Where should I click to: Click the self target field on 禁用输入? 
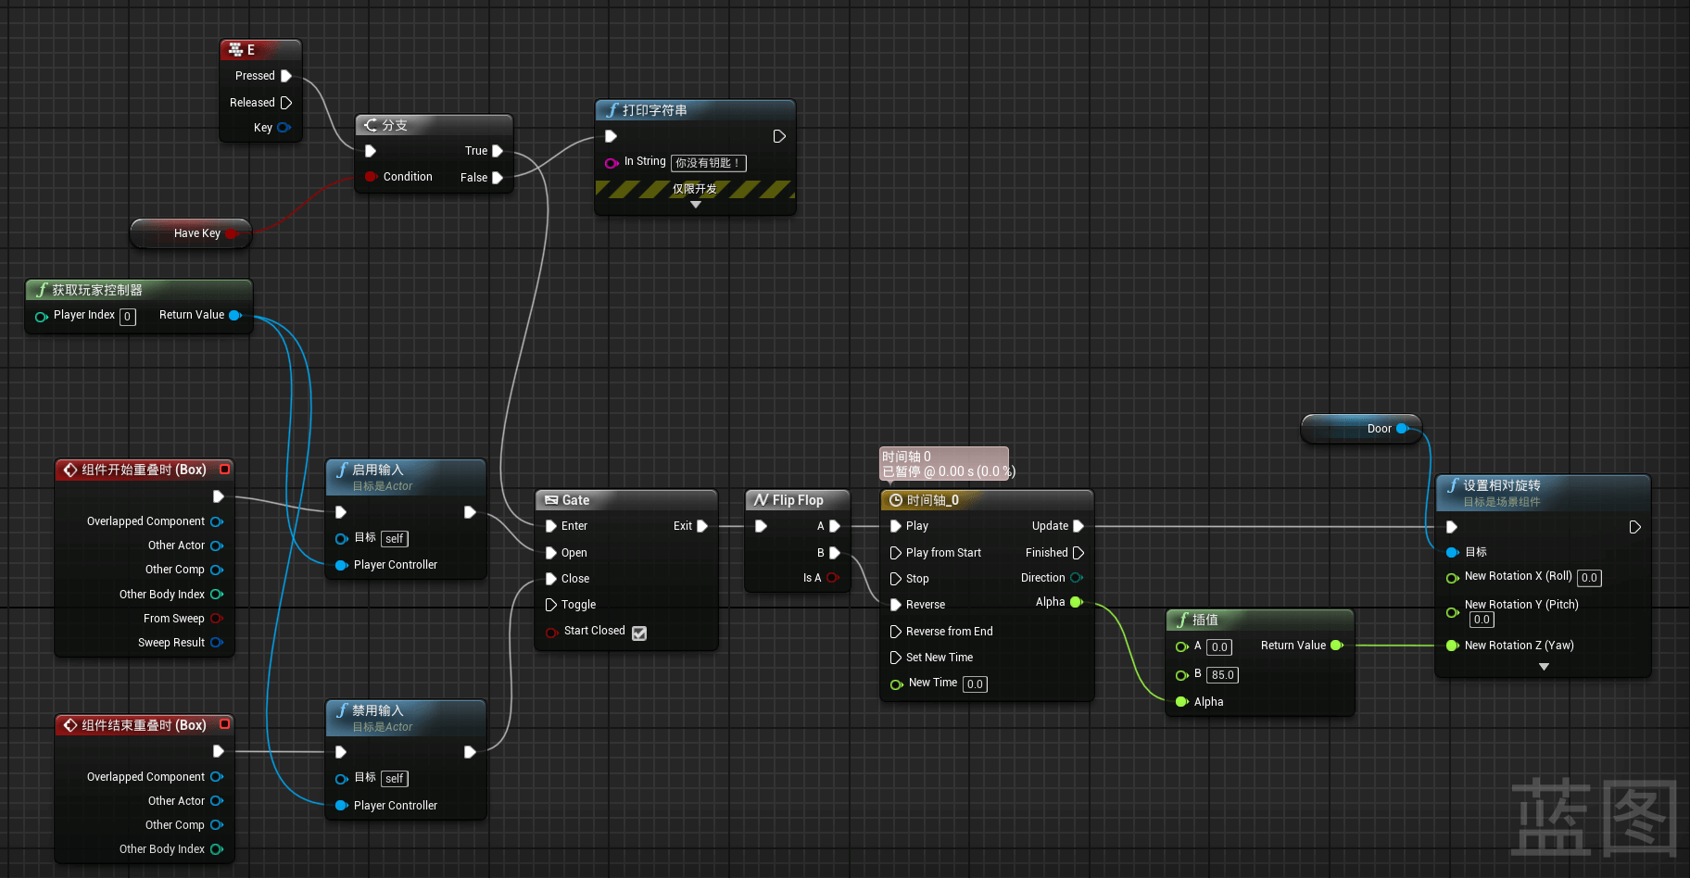pyautogui.click(x=395, y=779)
